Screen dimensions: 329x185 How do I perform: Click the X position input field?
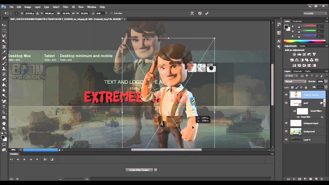29,13
